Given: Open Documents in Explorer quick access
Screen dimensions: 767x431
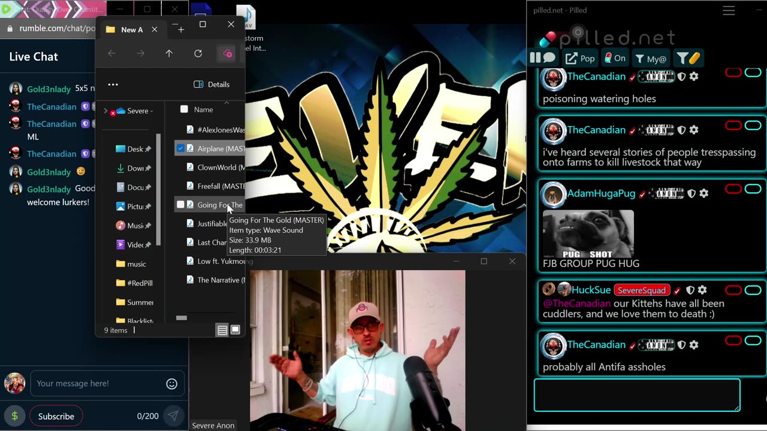Looking at the screenshot, I should pyautogui.click(x=133, y=187).
